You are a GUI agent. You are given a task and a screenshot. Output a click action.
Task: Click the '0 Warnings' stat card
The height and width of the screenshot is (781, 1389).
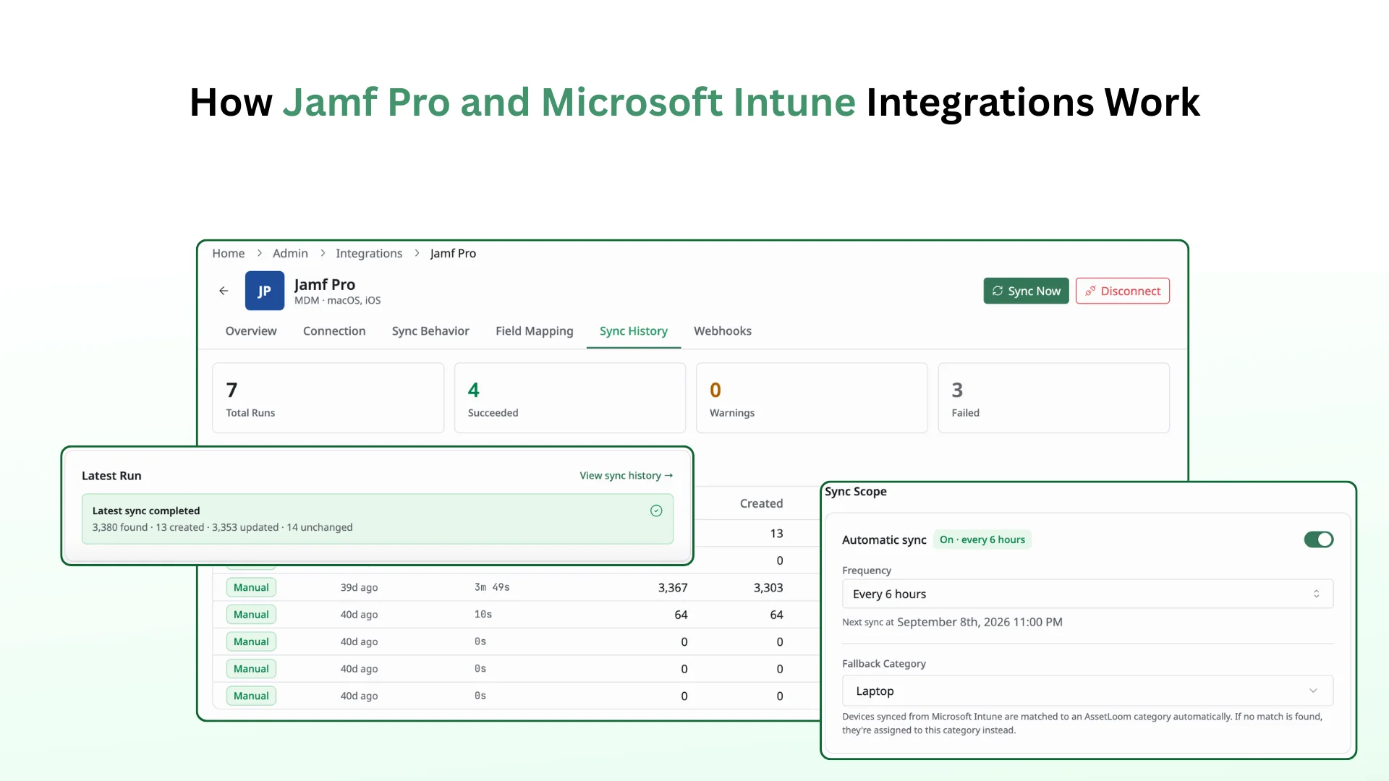[x=812, y=398]
